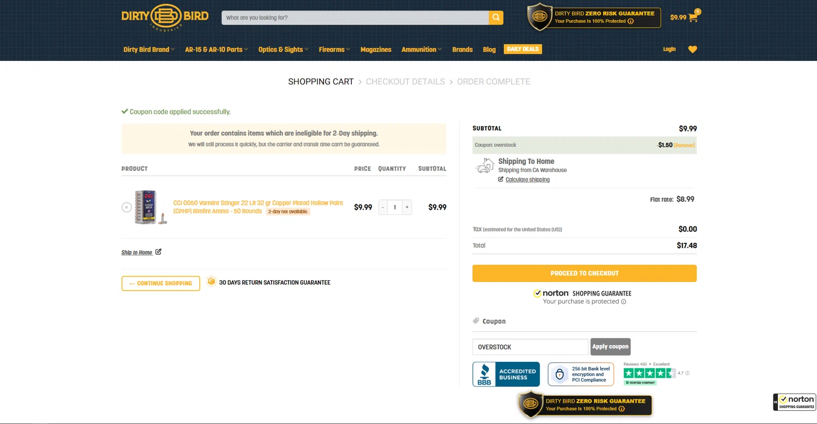The image size is (817, 424).
Task: Expand the Dirty Bird Brand menu
Action: click(149, 50)
